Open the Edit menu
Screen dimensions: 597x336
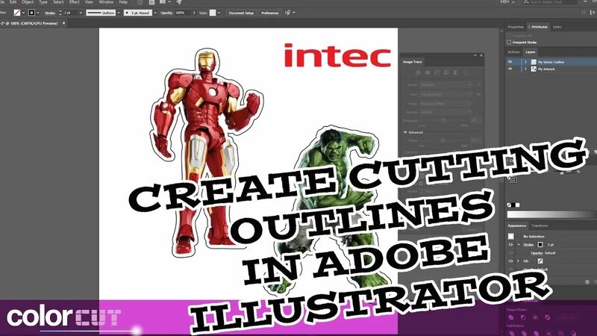pyautogui.click(x=13, y=2)
